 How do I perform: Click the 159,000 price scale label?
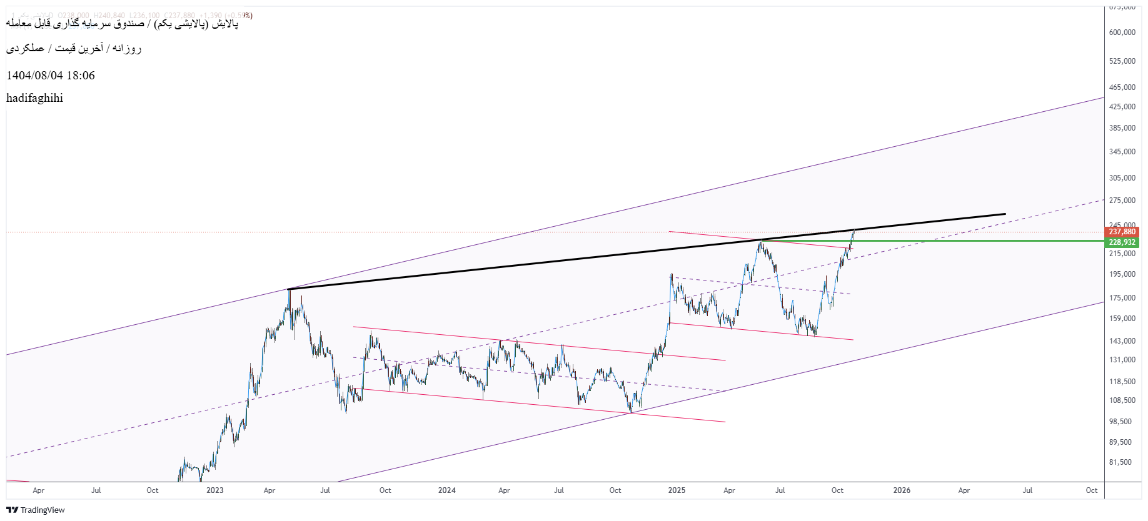[x=1122, y=319]
